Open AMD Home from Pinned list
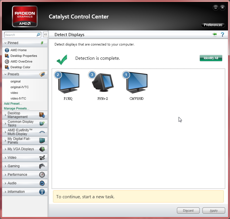 coord(18,50)
